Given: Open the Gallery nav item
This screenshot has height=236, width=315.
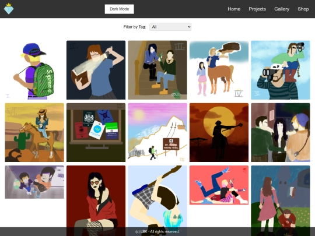Looking at the screenshot, I should [x=282, y=9].
